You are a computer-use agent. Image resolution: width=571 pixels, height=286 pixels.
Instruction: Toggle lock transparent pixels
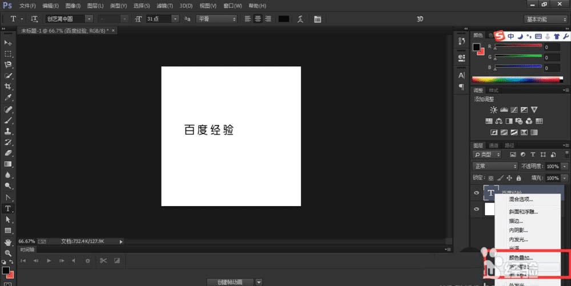pyautogui.click(x=491, y=178)
